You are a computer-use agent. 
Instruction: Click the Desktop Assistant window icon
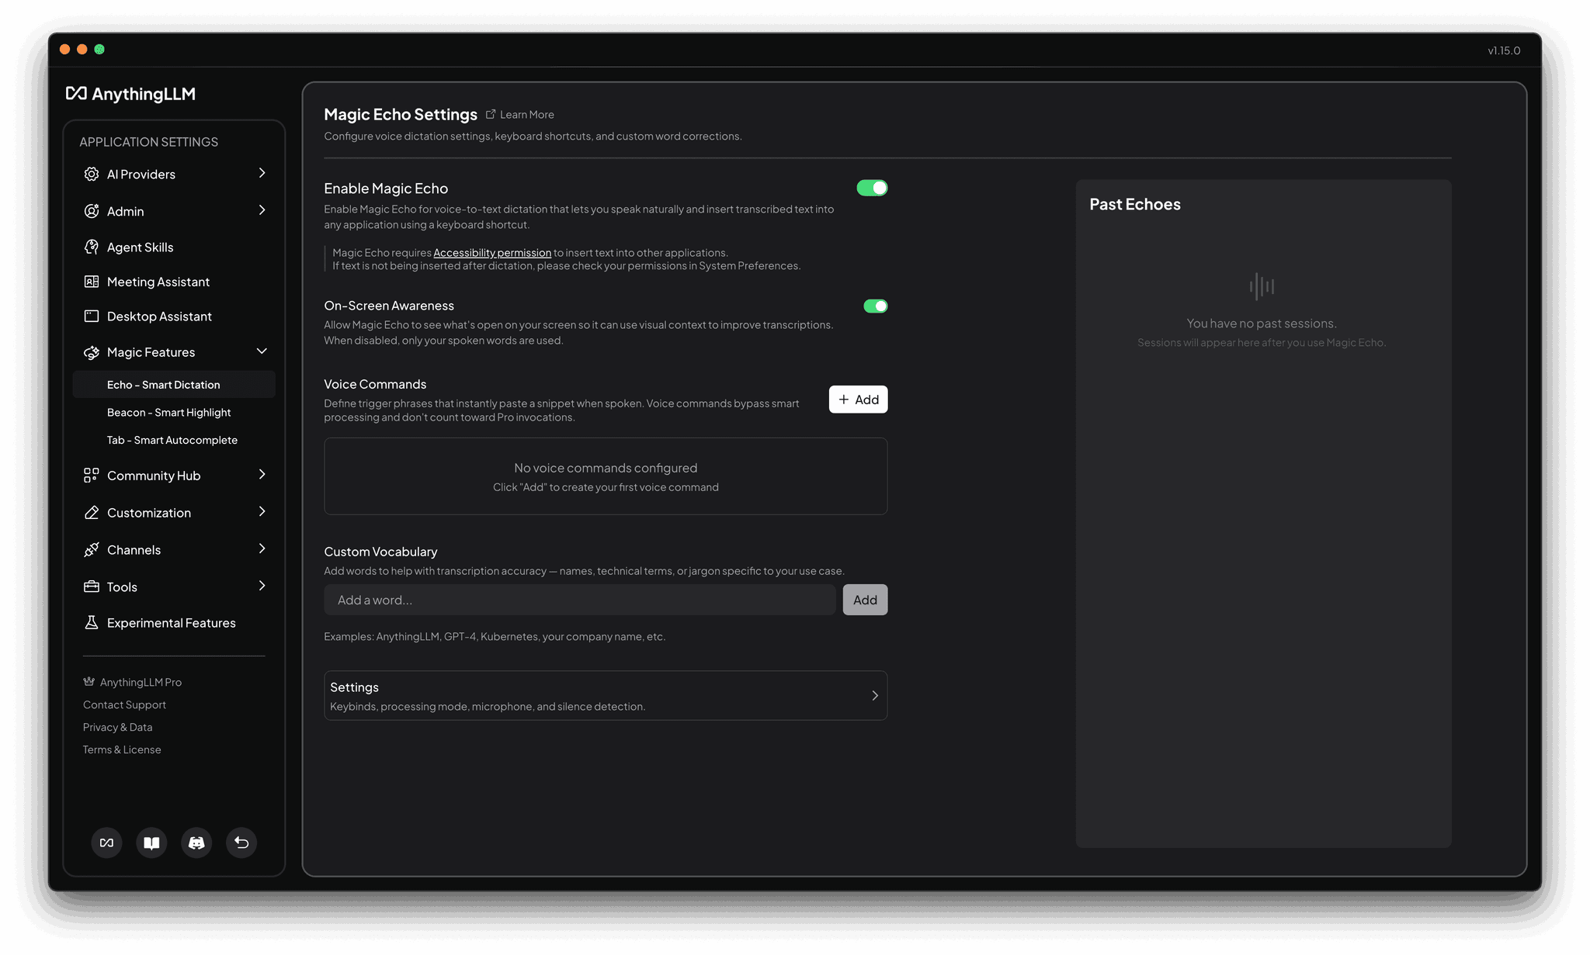91,316
